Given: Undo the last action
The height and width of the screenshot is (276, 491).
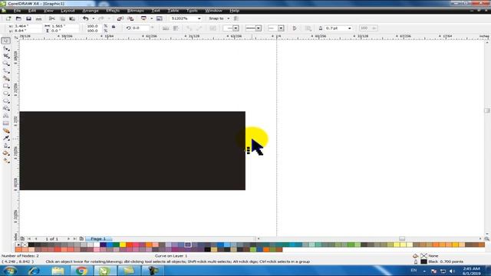Looking at the screenshot, I should coord(85,18).
